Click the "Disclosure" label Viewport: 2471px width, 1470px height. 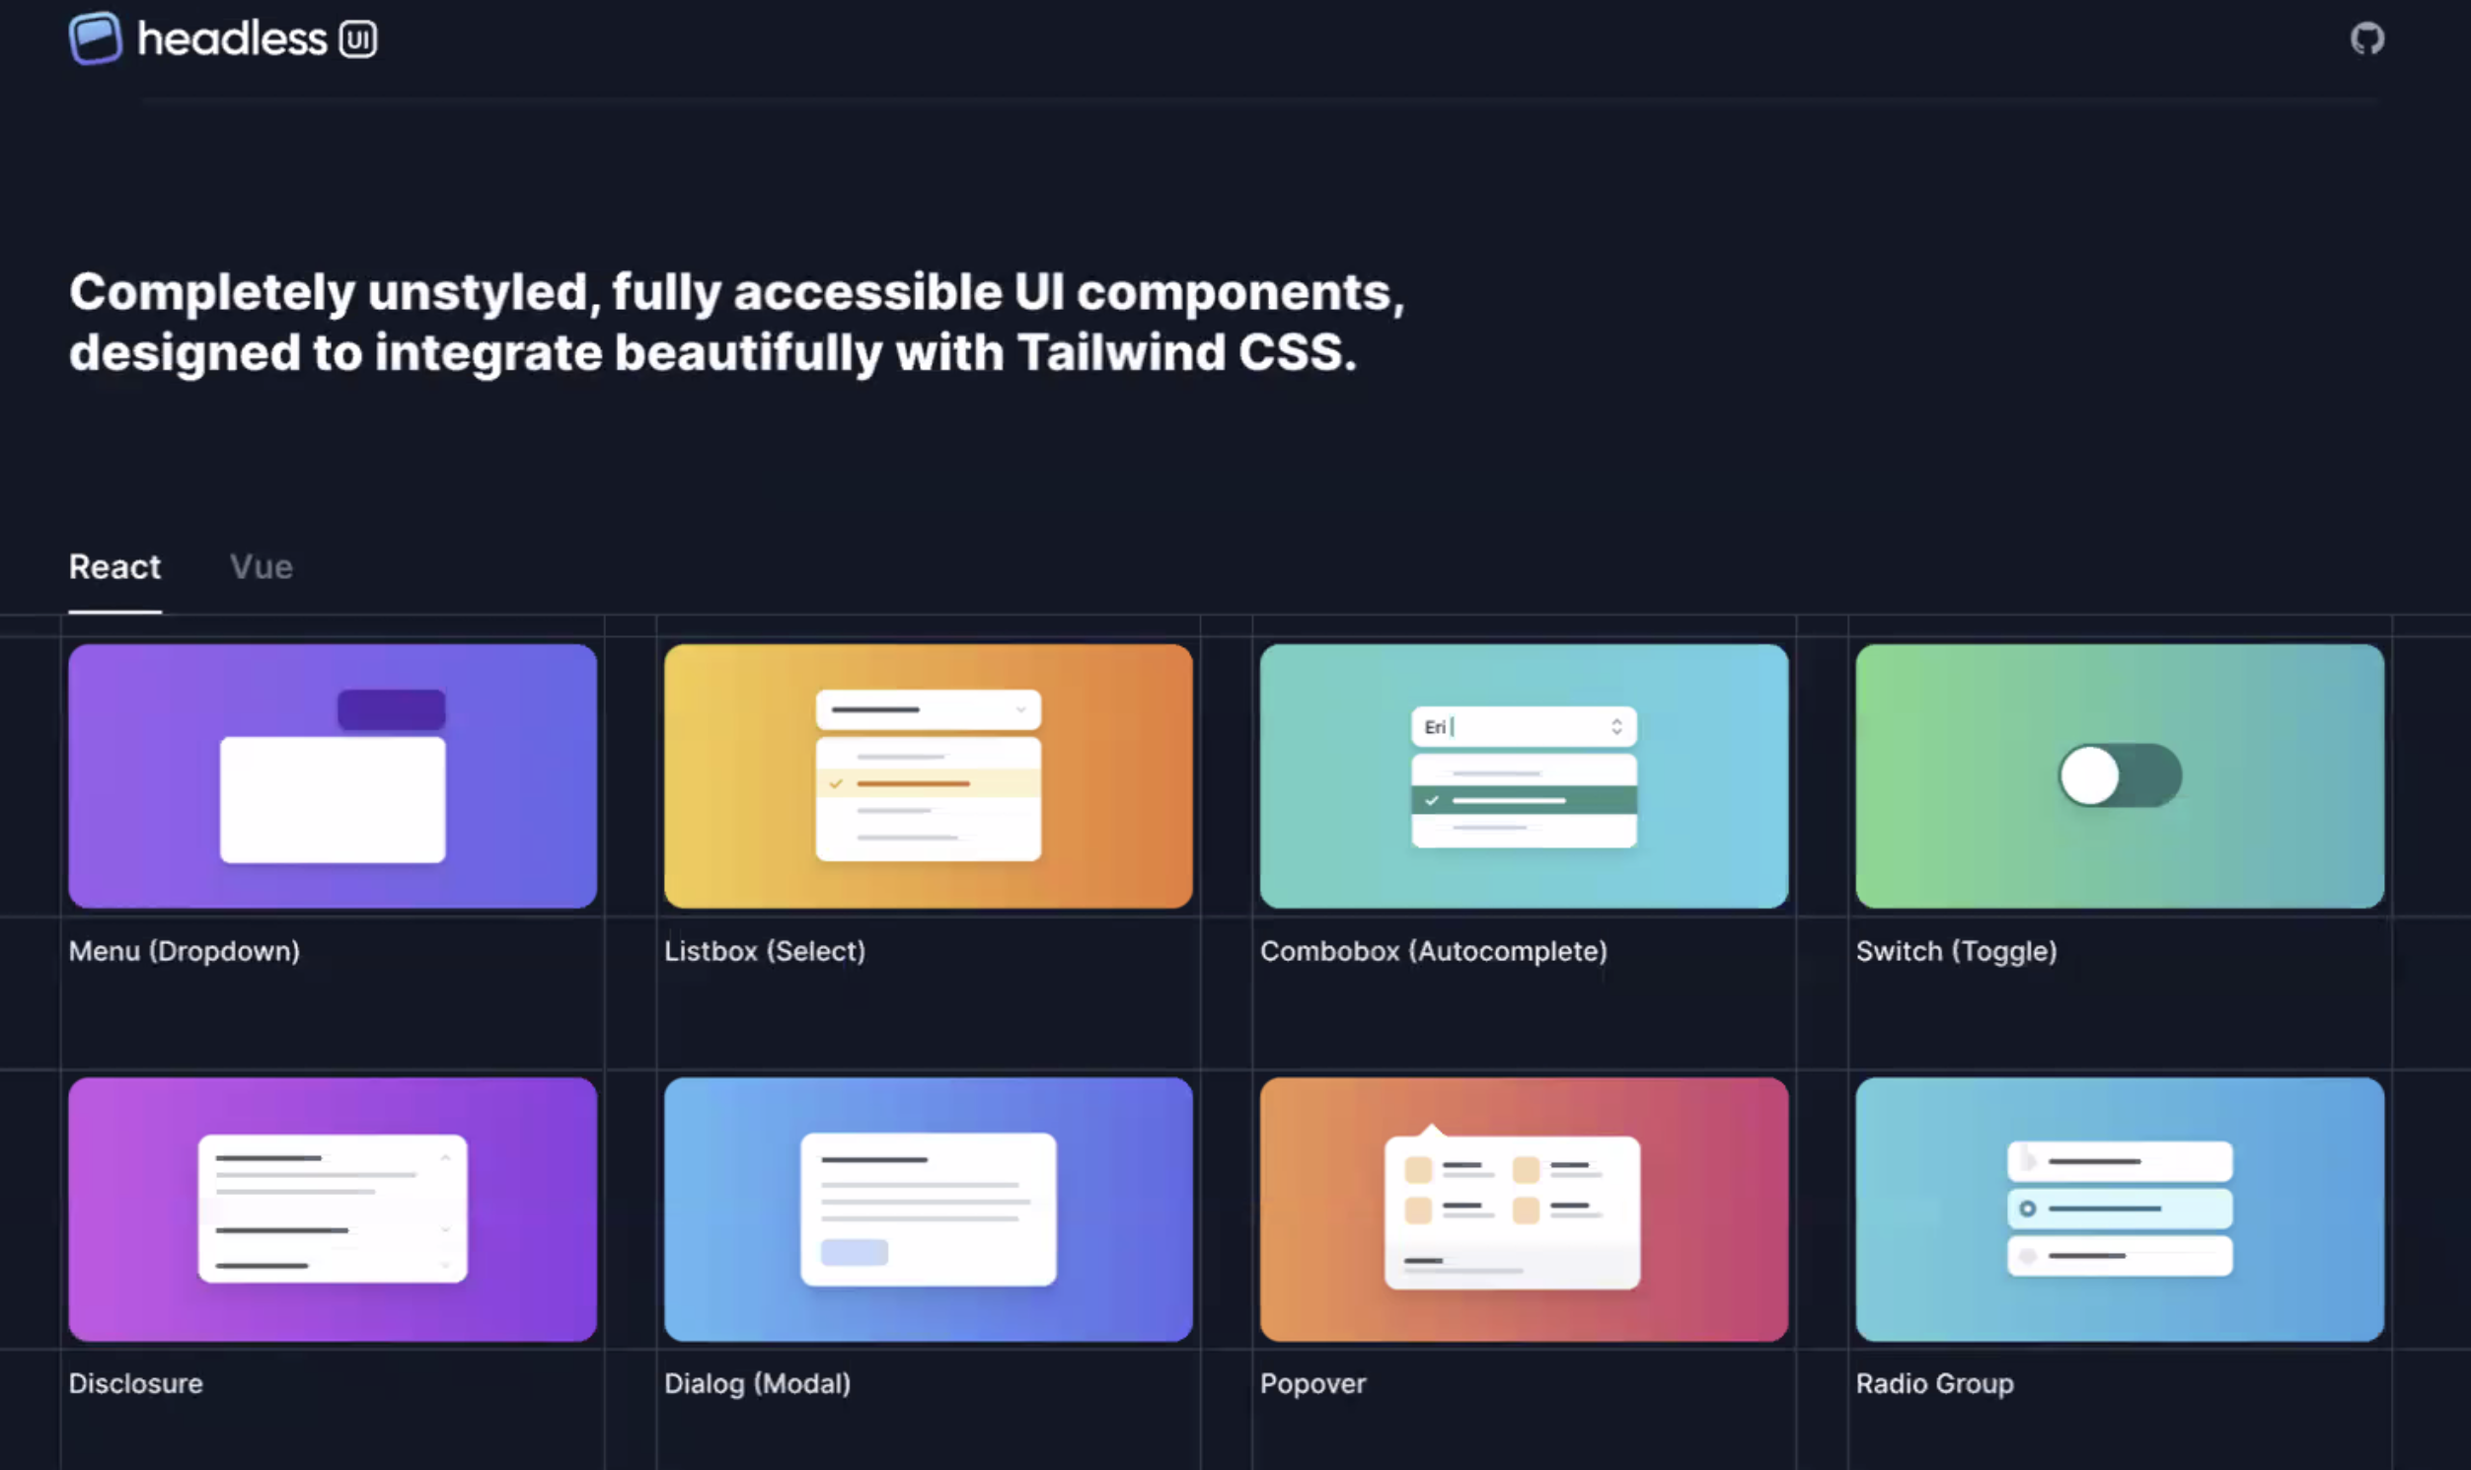coord(136,1383)
